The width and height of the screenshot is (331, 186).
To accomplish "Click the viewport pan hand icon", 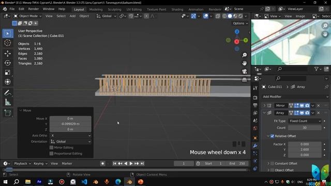I will [x=245, y=63].
